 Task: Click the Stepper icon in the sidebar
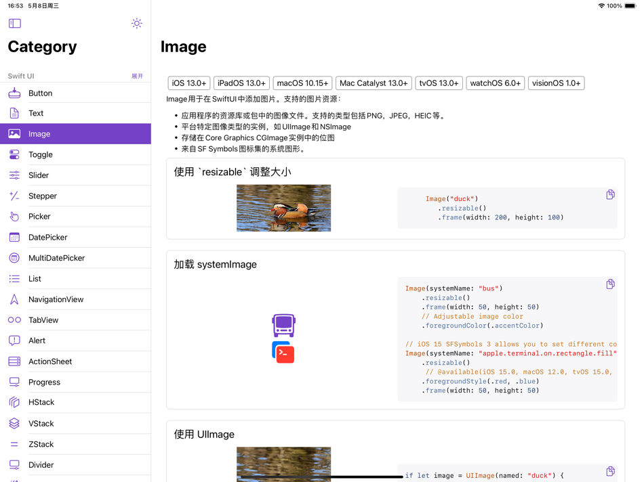pos(16,196)
